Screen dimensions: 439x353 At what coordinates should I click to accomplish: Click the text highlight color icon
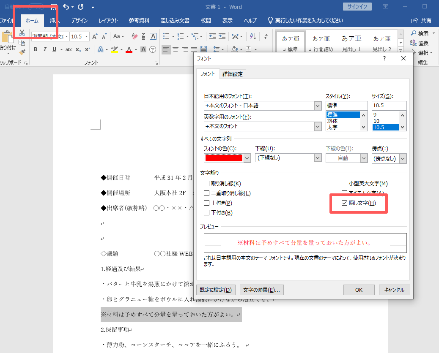[114, 49]
